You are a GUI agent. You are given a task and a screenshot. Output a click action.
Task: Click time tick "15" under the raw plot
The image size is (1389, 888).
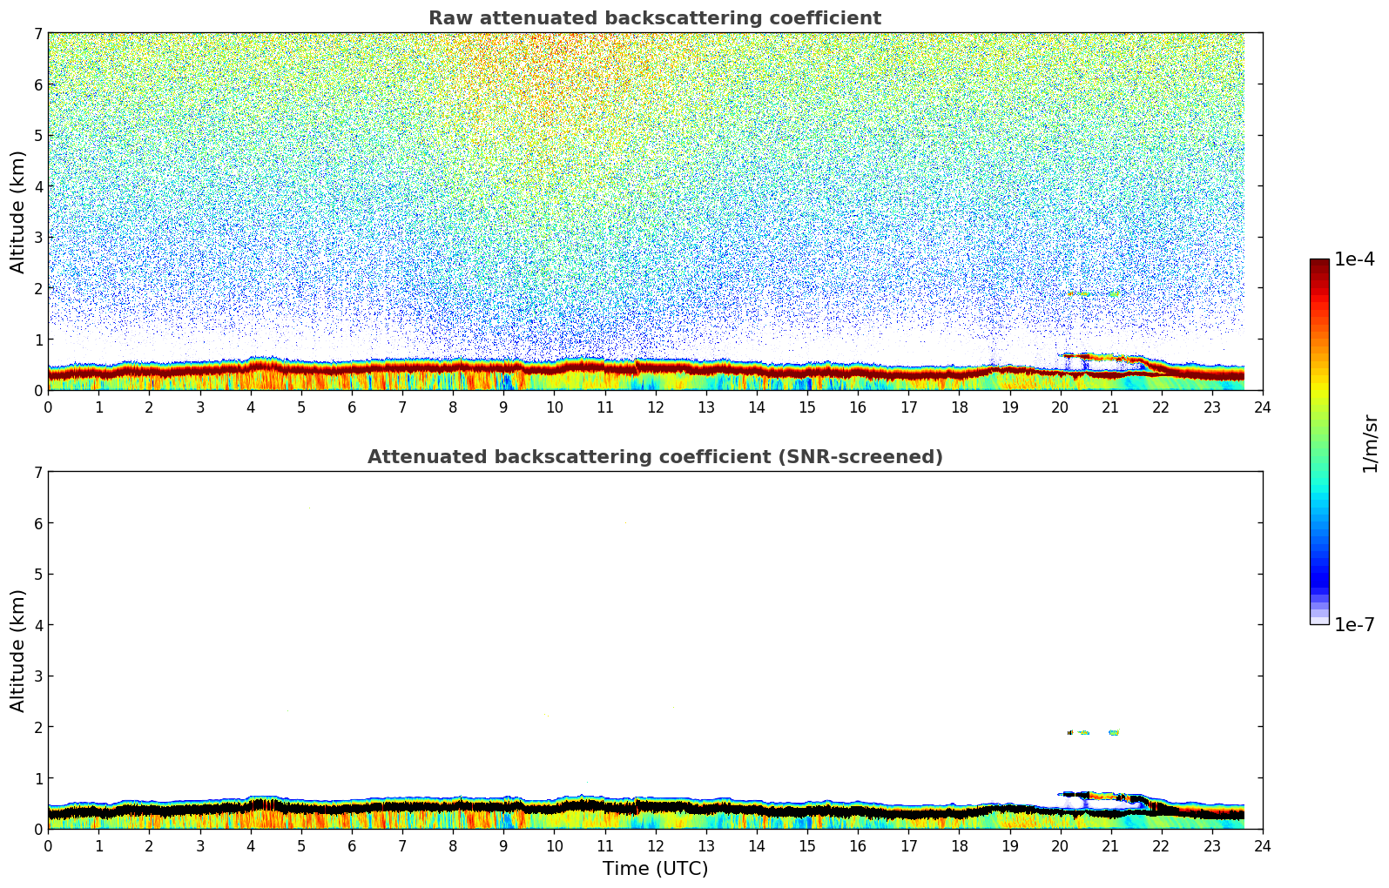point(807,407)
